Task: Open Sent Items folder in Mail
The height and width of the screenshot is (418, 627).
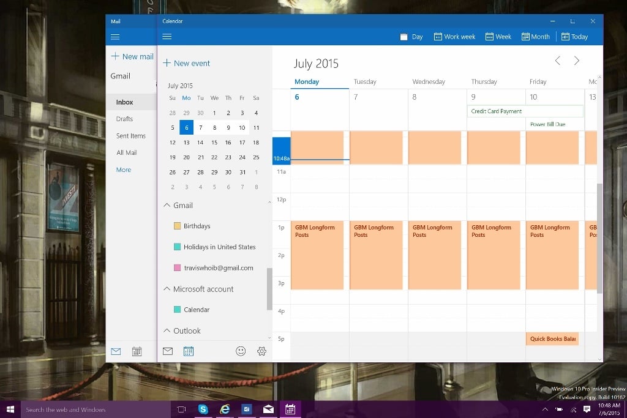Action: (131, 136)
